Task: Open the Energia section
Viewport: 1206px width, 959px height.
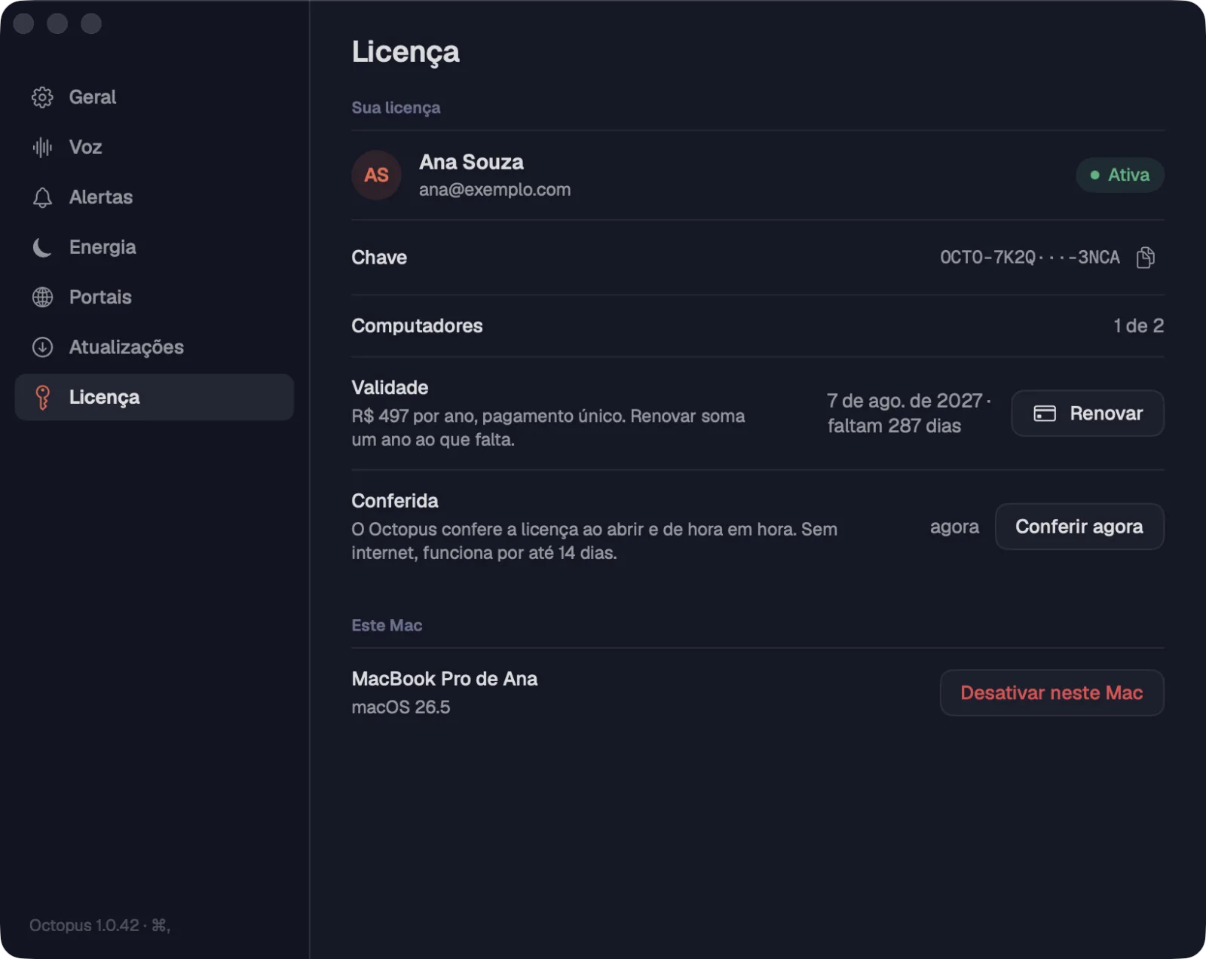Action: (x=154, y=247)
